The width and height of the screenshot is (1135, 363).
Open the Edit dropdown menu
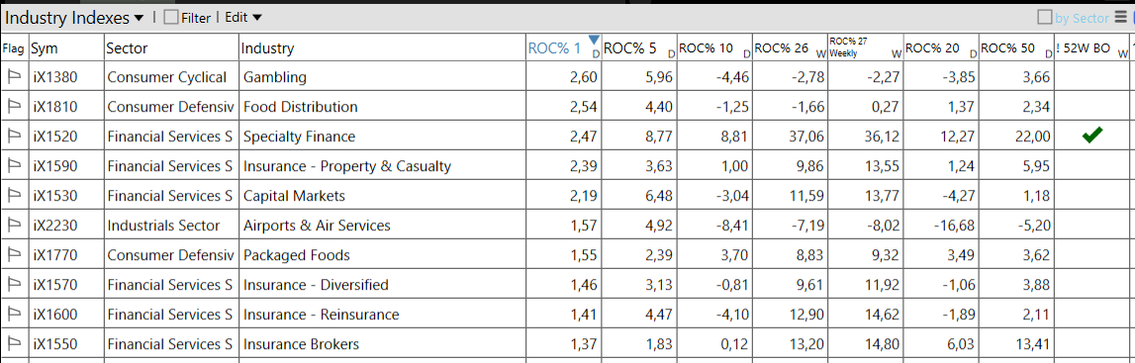[243, 18]
